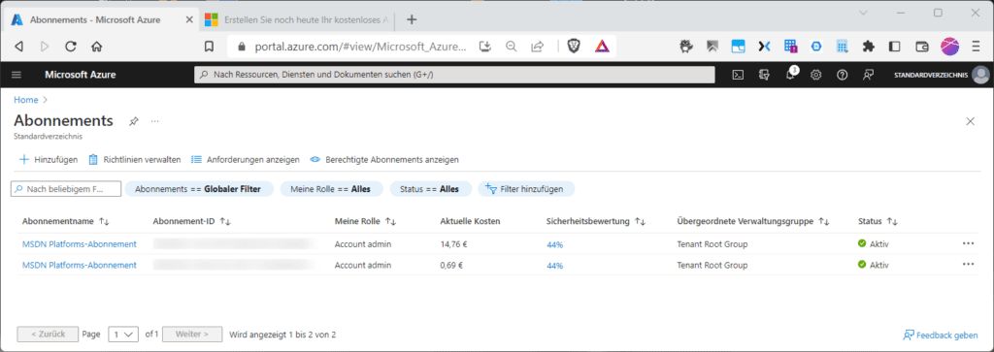
Task: Open the page number dropdown
Action: click(x=123, y=335)
